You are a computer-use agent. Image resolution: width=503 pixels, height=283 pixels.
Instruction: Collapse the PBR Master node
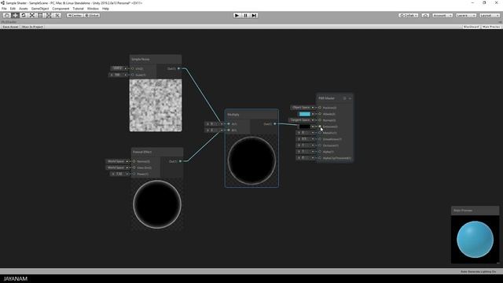point(350,98)
